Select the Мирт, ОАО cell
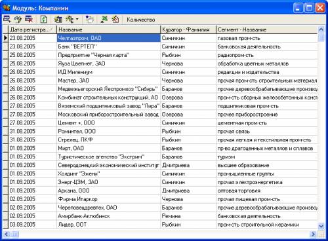 coord(109,148)
